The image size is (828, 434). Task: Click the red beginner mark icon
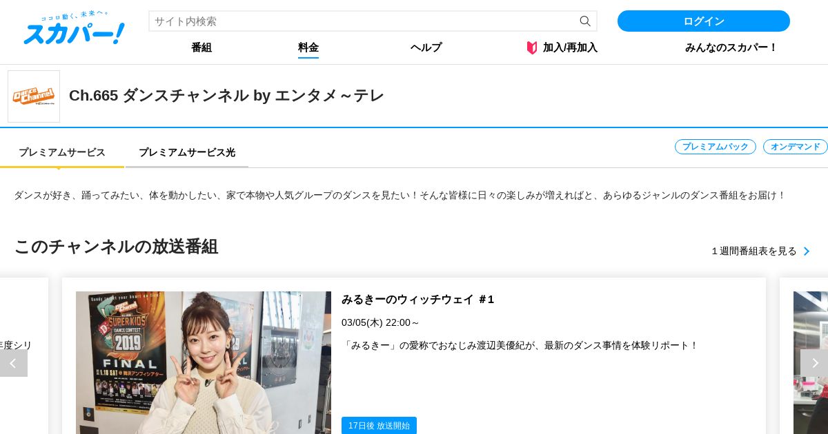[532, 48]
